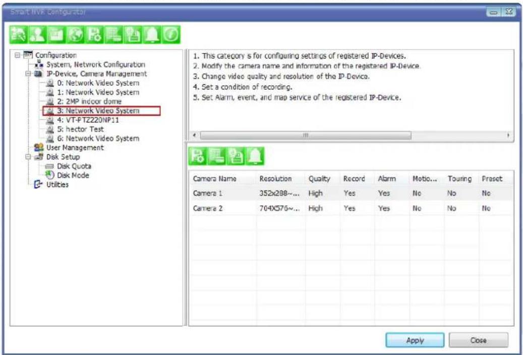Viewport: 523px width, 355px height.
Task: Select System, Network Configuration in tree
Action: click(96, 65)
